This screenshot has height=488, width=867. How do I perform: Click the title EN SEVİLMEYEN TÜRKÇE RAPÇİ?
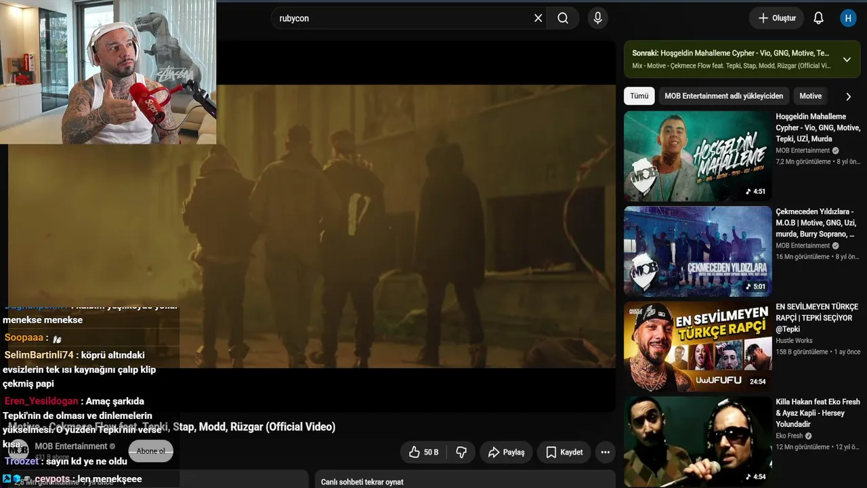coord(817,318)
